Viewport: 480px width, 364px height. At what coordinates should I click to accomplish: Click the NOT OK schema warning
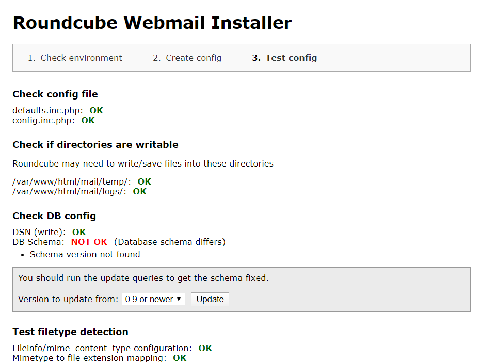coord(88,242)
